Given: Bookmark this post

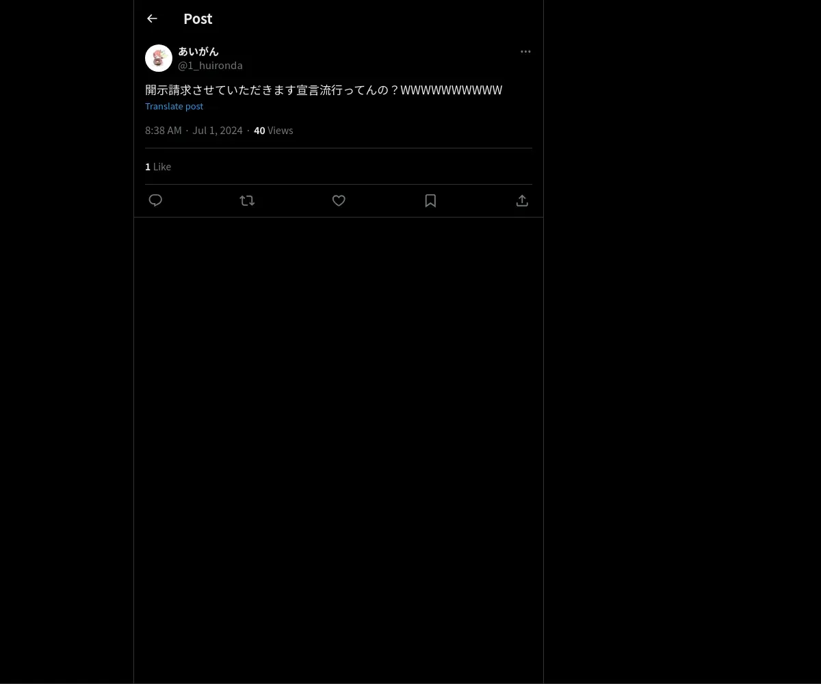Looking at the screenshot, I should pyautogui.click(x=430, y=200).
